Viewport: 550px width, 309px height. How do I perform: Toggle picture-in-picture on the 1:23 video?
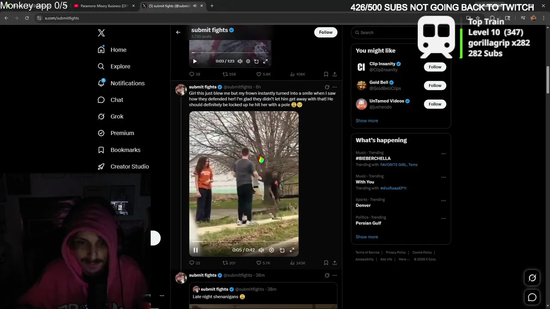point(256,61)
